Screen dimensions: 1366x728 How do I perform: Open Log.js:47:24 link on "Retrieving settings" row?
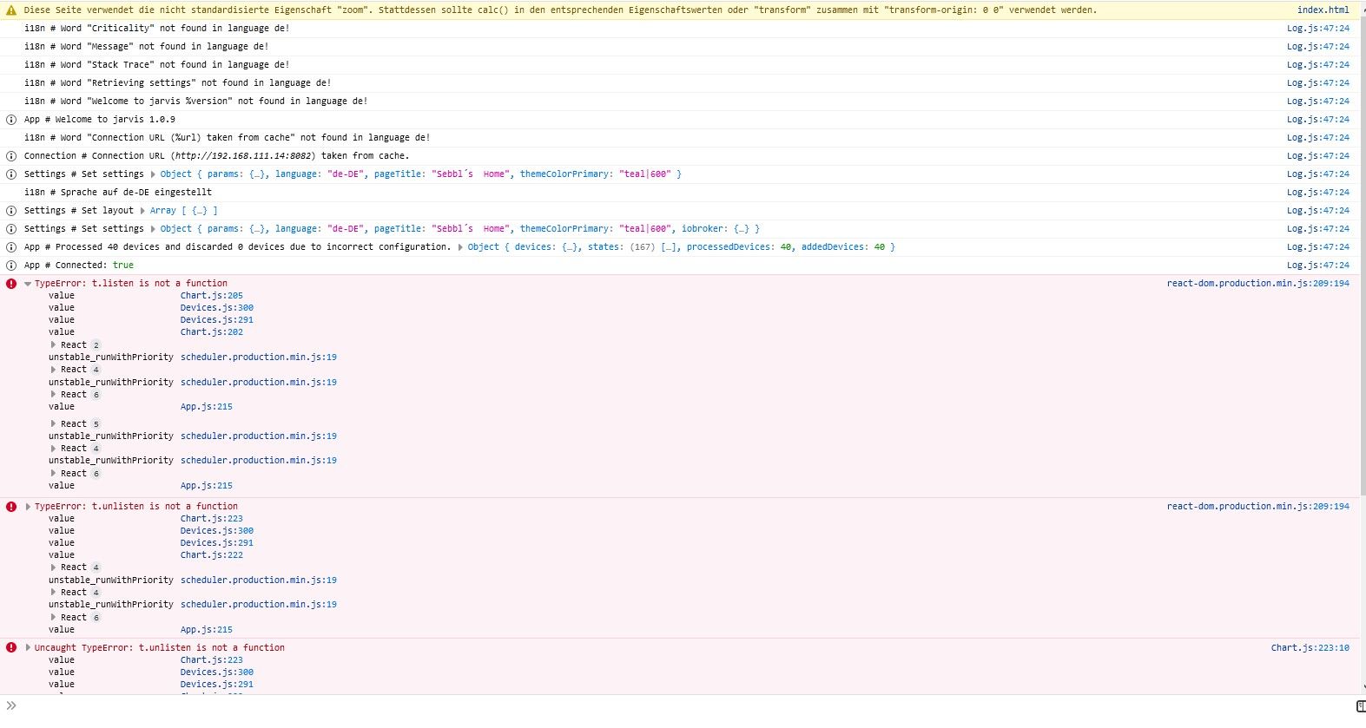[1317, 83]
